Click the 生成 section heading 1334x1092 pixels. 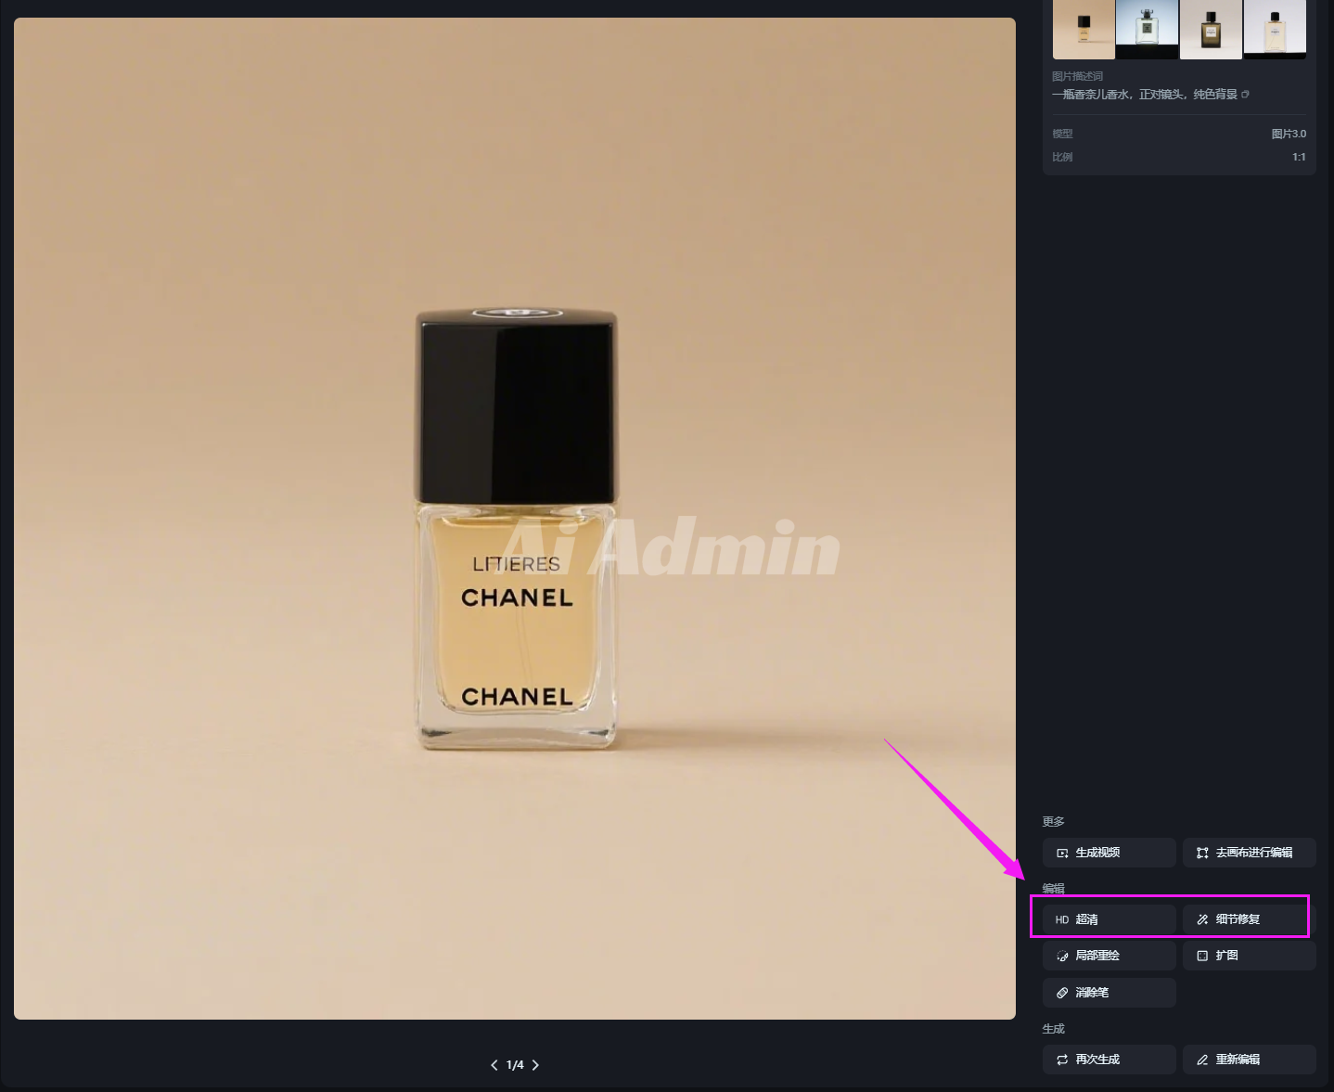pyautogui.click(x=1053, y=1029)
